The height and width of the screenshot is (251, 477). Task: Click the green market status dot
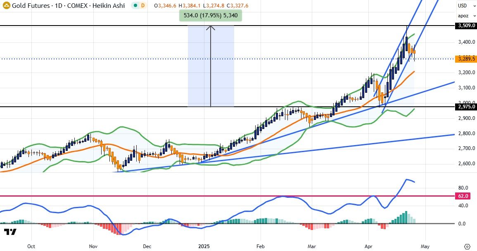pos(135,5)
